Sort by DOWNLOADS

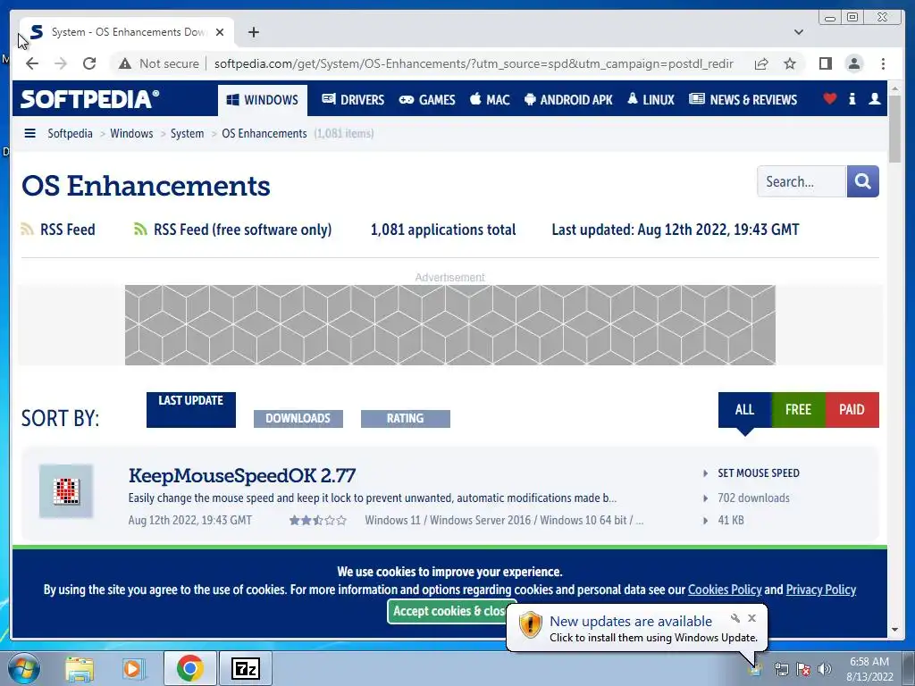coord(298,418)
